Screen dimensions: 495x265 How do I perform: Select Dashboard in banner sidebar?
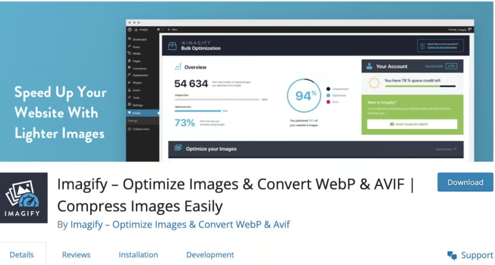coord(140,39)
